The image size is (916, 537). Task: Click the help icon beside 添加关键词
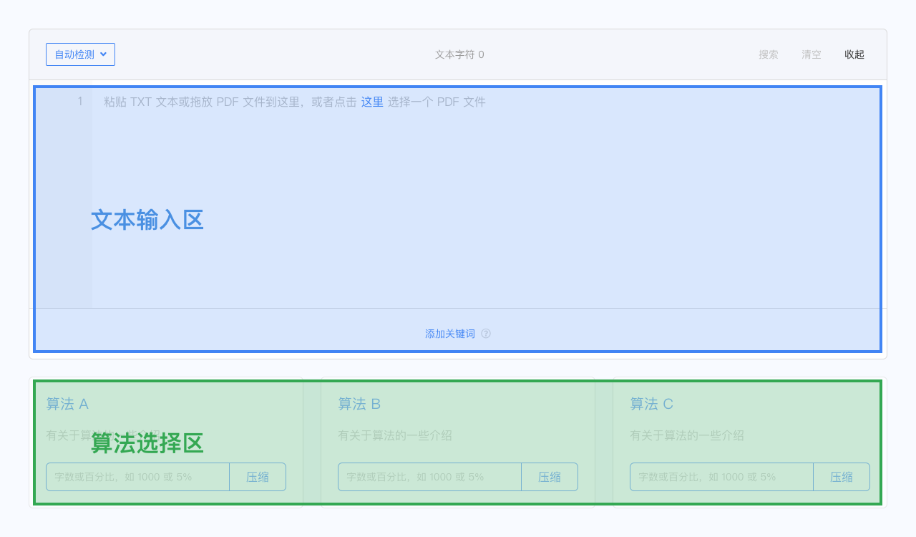tap(486, 334)
